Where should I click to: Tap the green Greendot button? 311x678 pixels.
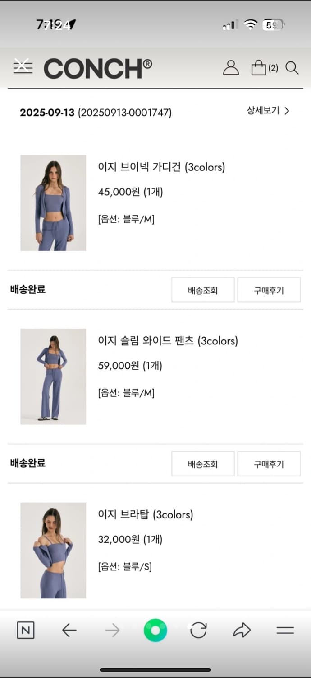155,630
